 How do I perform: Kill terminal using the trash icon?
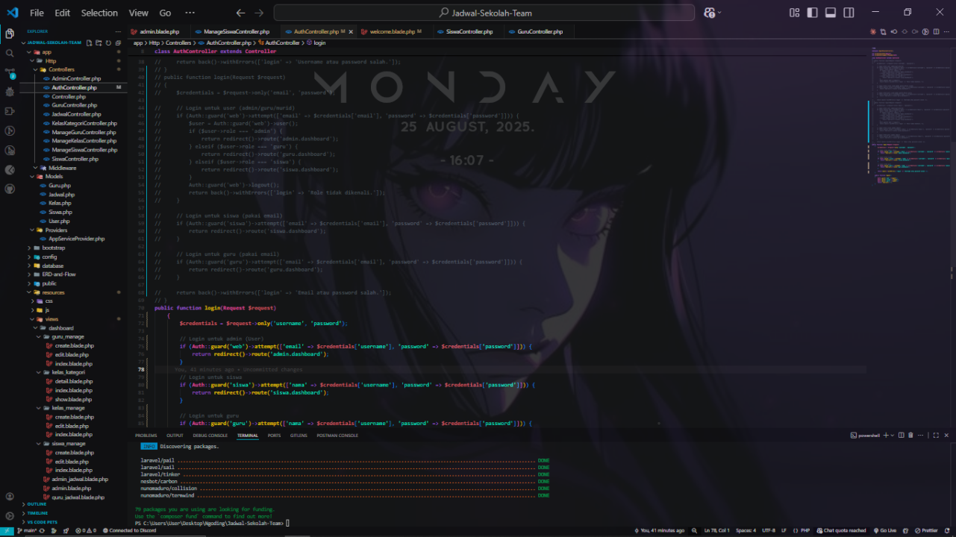click(x=910, y=435)
